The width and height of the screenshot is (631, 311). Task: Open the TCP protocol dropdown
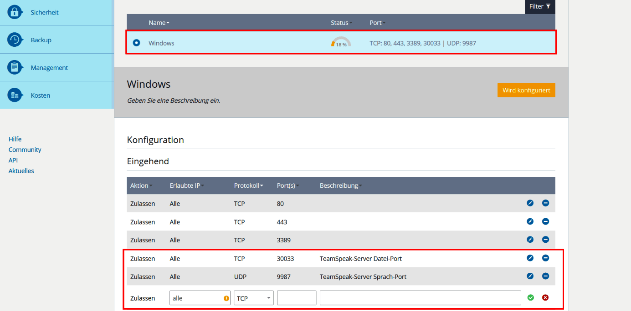pyautogui.click(x=253, y=298)
